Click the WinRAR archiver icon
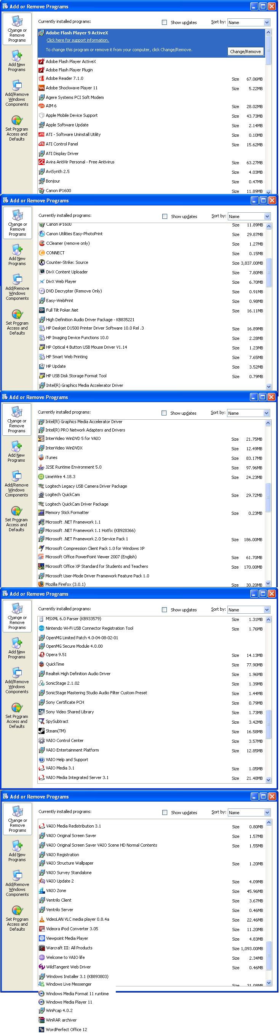Image resolution: width=280 pixels, height=1033 pixels. click(41, 1020)
